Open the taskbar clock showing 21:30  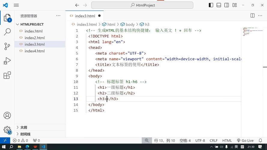tap(251, 147)
